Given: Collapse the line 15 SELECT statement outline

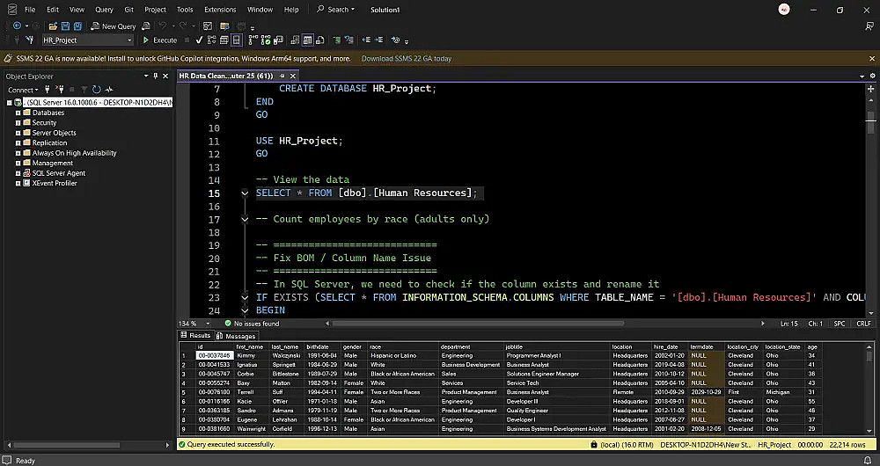Looking at the screenshot, I should 246,193.
